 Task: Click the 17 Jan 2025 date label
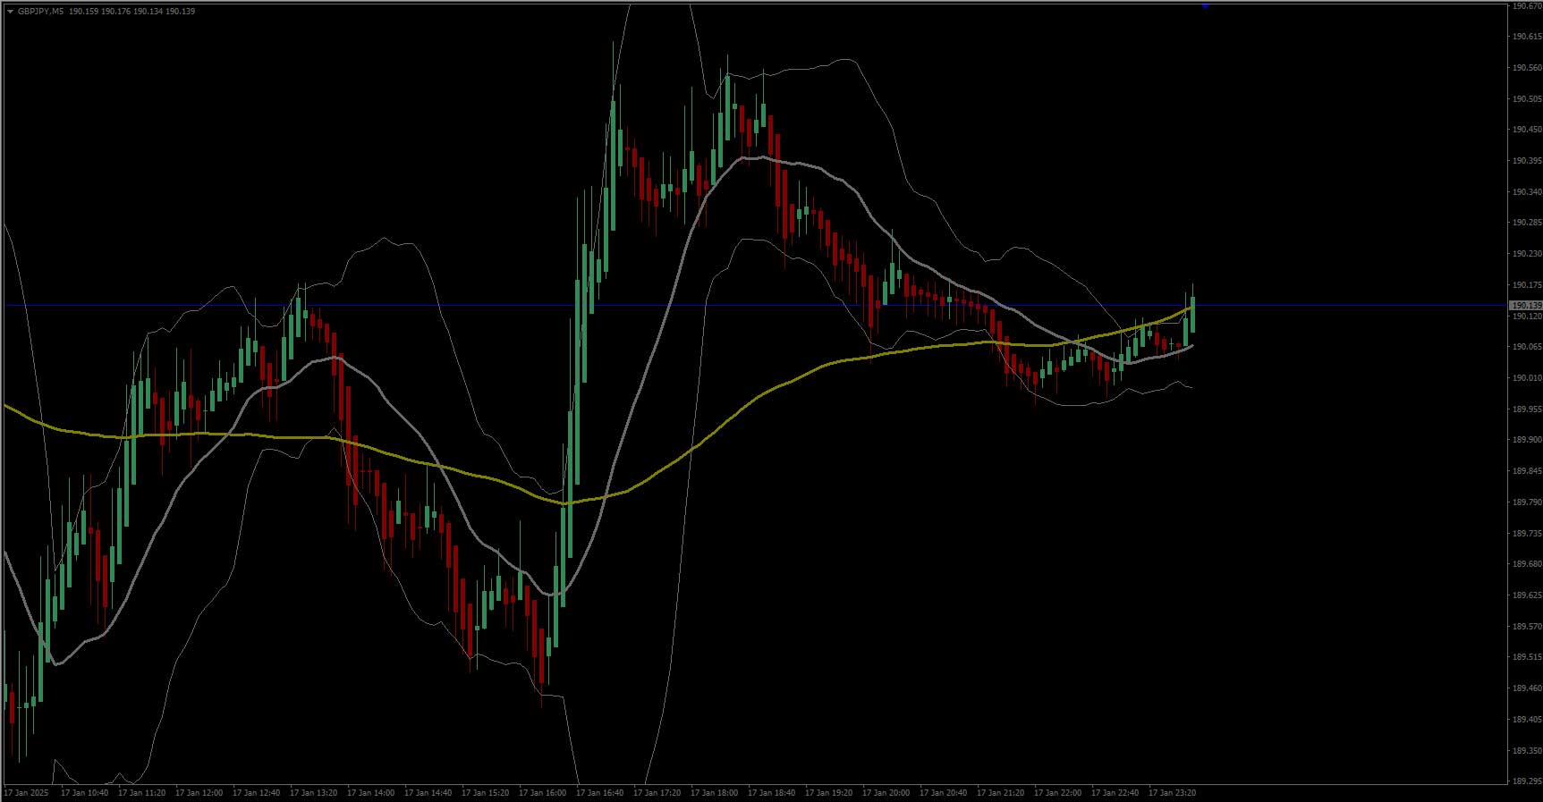point(26,793)
